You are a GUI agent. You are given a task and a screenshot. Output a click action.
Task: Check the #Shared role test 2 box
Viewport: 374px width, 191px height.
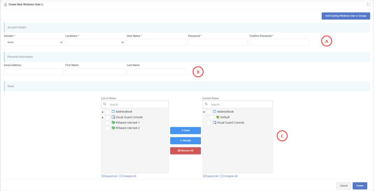point(108,129)
